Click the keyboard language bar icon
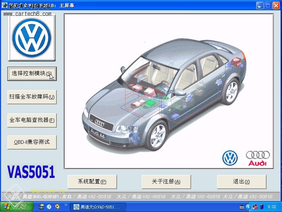282x212 pixels. click(242, 207)
